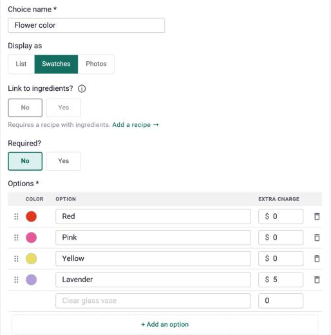Viewport: 331px width, 335px height.
Task: Click the EXTRA CHARGE column header
Action: (x=279, y=199)
